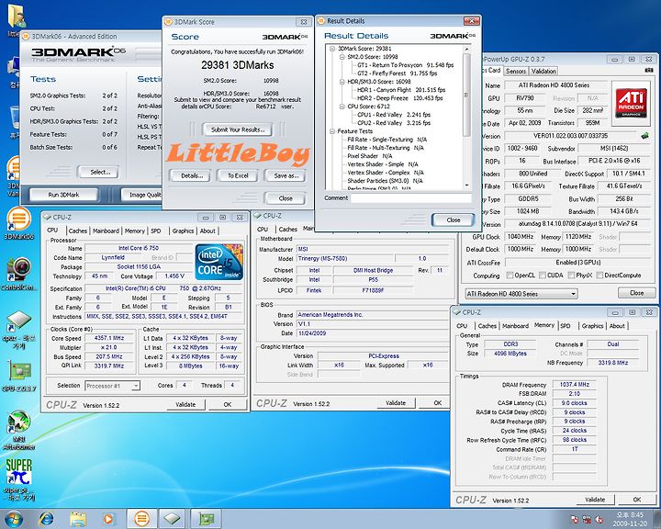The image size is (661, 529).
Task: Click the clock showing 8:45 in the tray
Action: click(630, 514)
